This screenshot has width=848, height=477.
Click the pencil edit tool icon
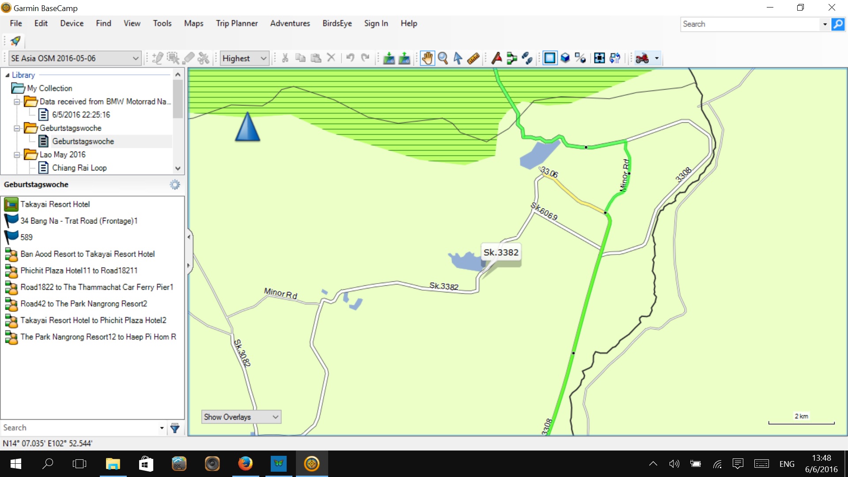tap(158, 58)
